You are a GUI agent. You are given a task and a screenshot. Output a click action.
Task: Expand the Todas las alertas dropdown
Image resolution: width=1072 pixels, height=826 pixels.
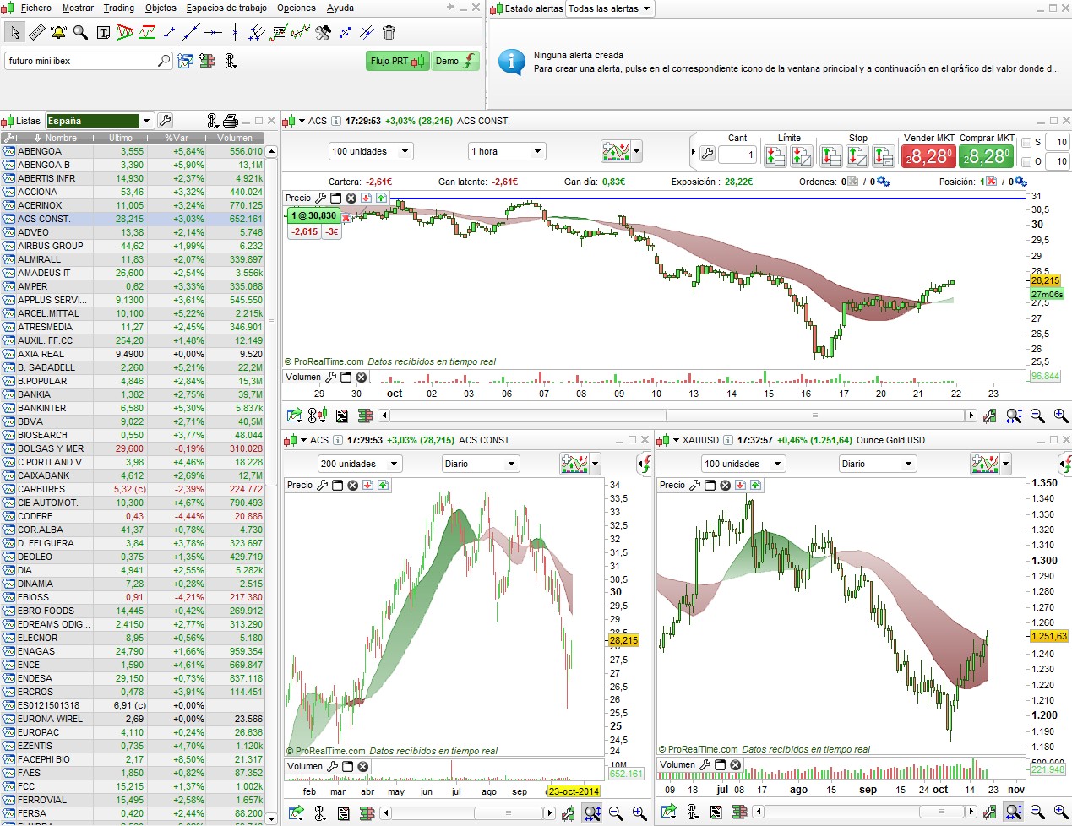coord(610,8)
